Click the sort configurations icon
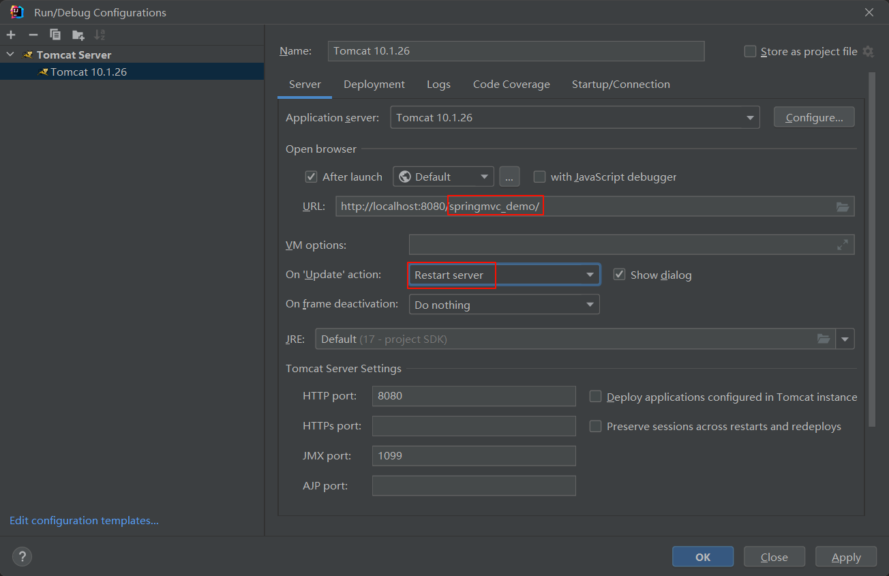This screenshot has width=889, height=576. [x=100, y=35]
